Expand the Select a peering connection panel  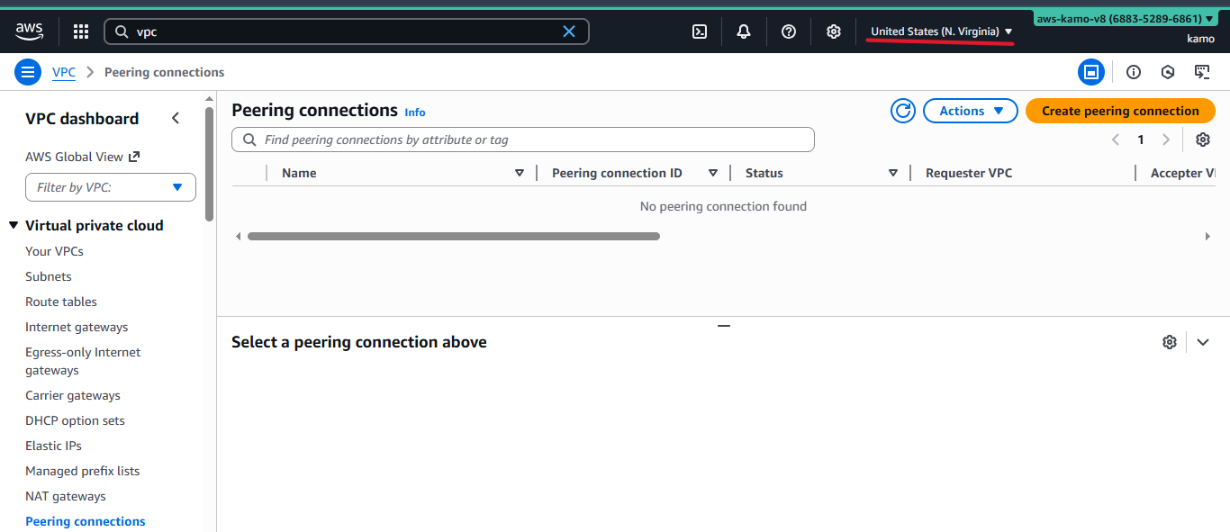1203,342
